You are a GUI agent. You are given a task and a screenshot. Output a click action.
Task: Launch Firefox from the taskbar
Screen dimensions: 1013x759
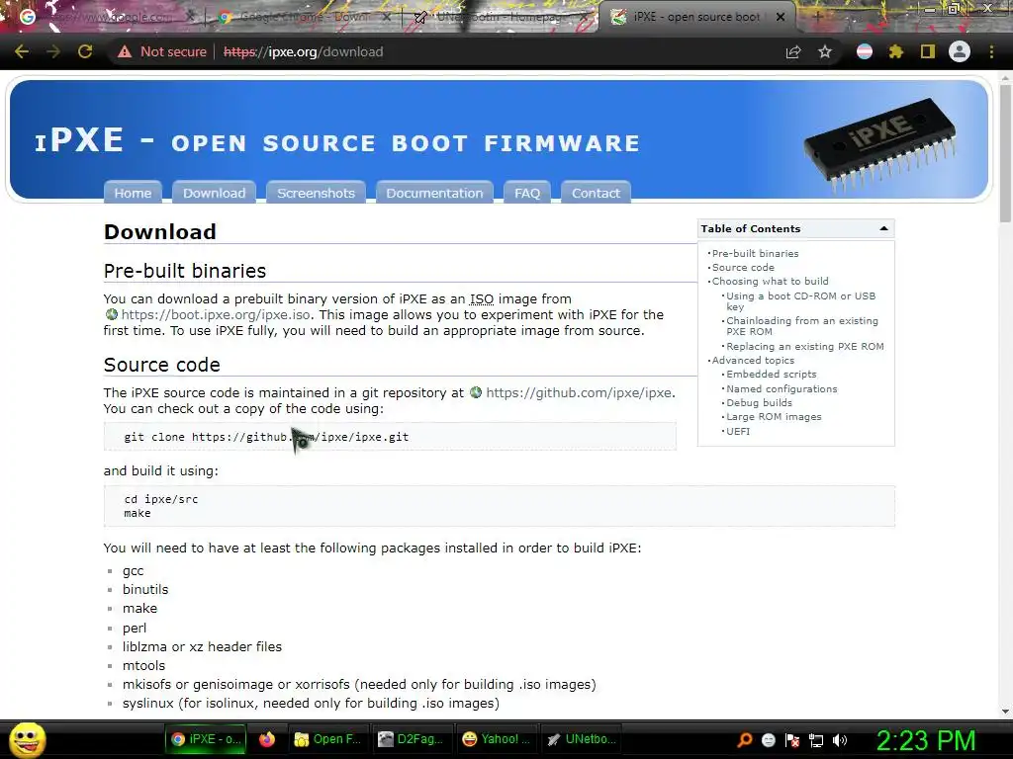[267, 739]
